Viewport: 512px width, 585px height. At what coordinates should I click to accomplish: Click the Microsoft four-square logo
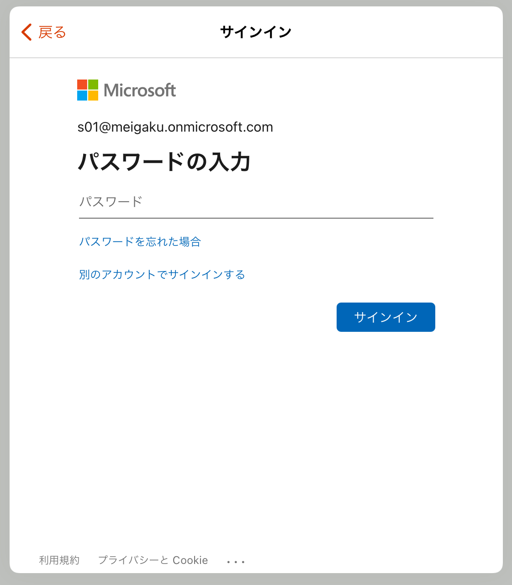click(x=88, y=90)
